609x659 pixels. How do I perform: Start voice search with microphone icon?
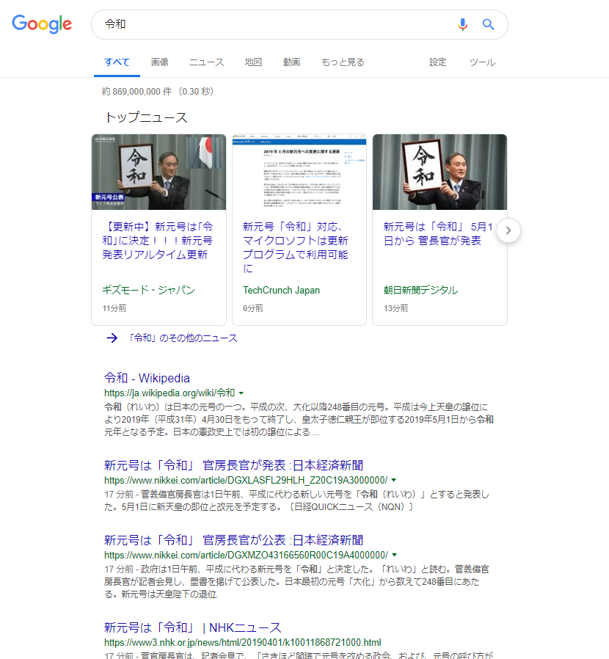(x=462, y=24)
